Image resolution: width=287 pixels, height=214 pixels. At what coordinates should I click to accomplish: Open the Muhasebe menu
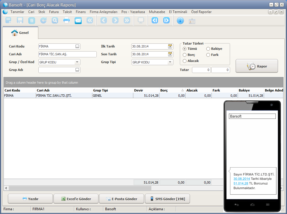[x=157, y=12]
